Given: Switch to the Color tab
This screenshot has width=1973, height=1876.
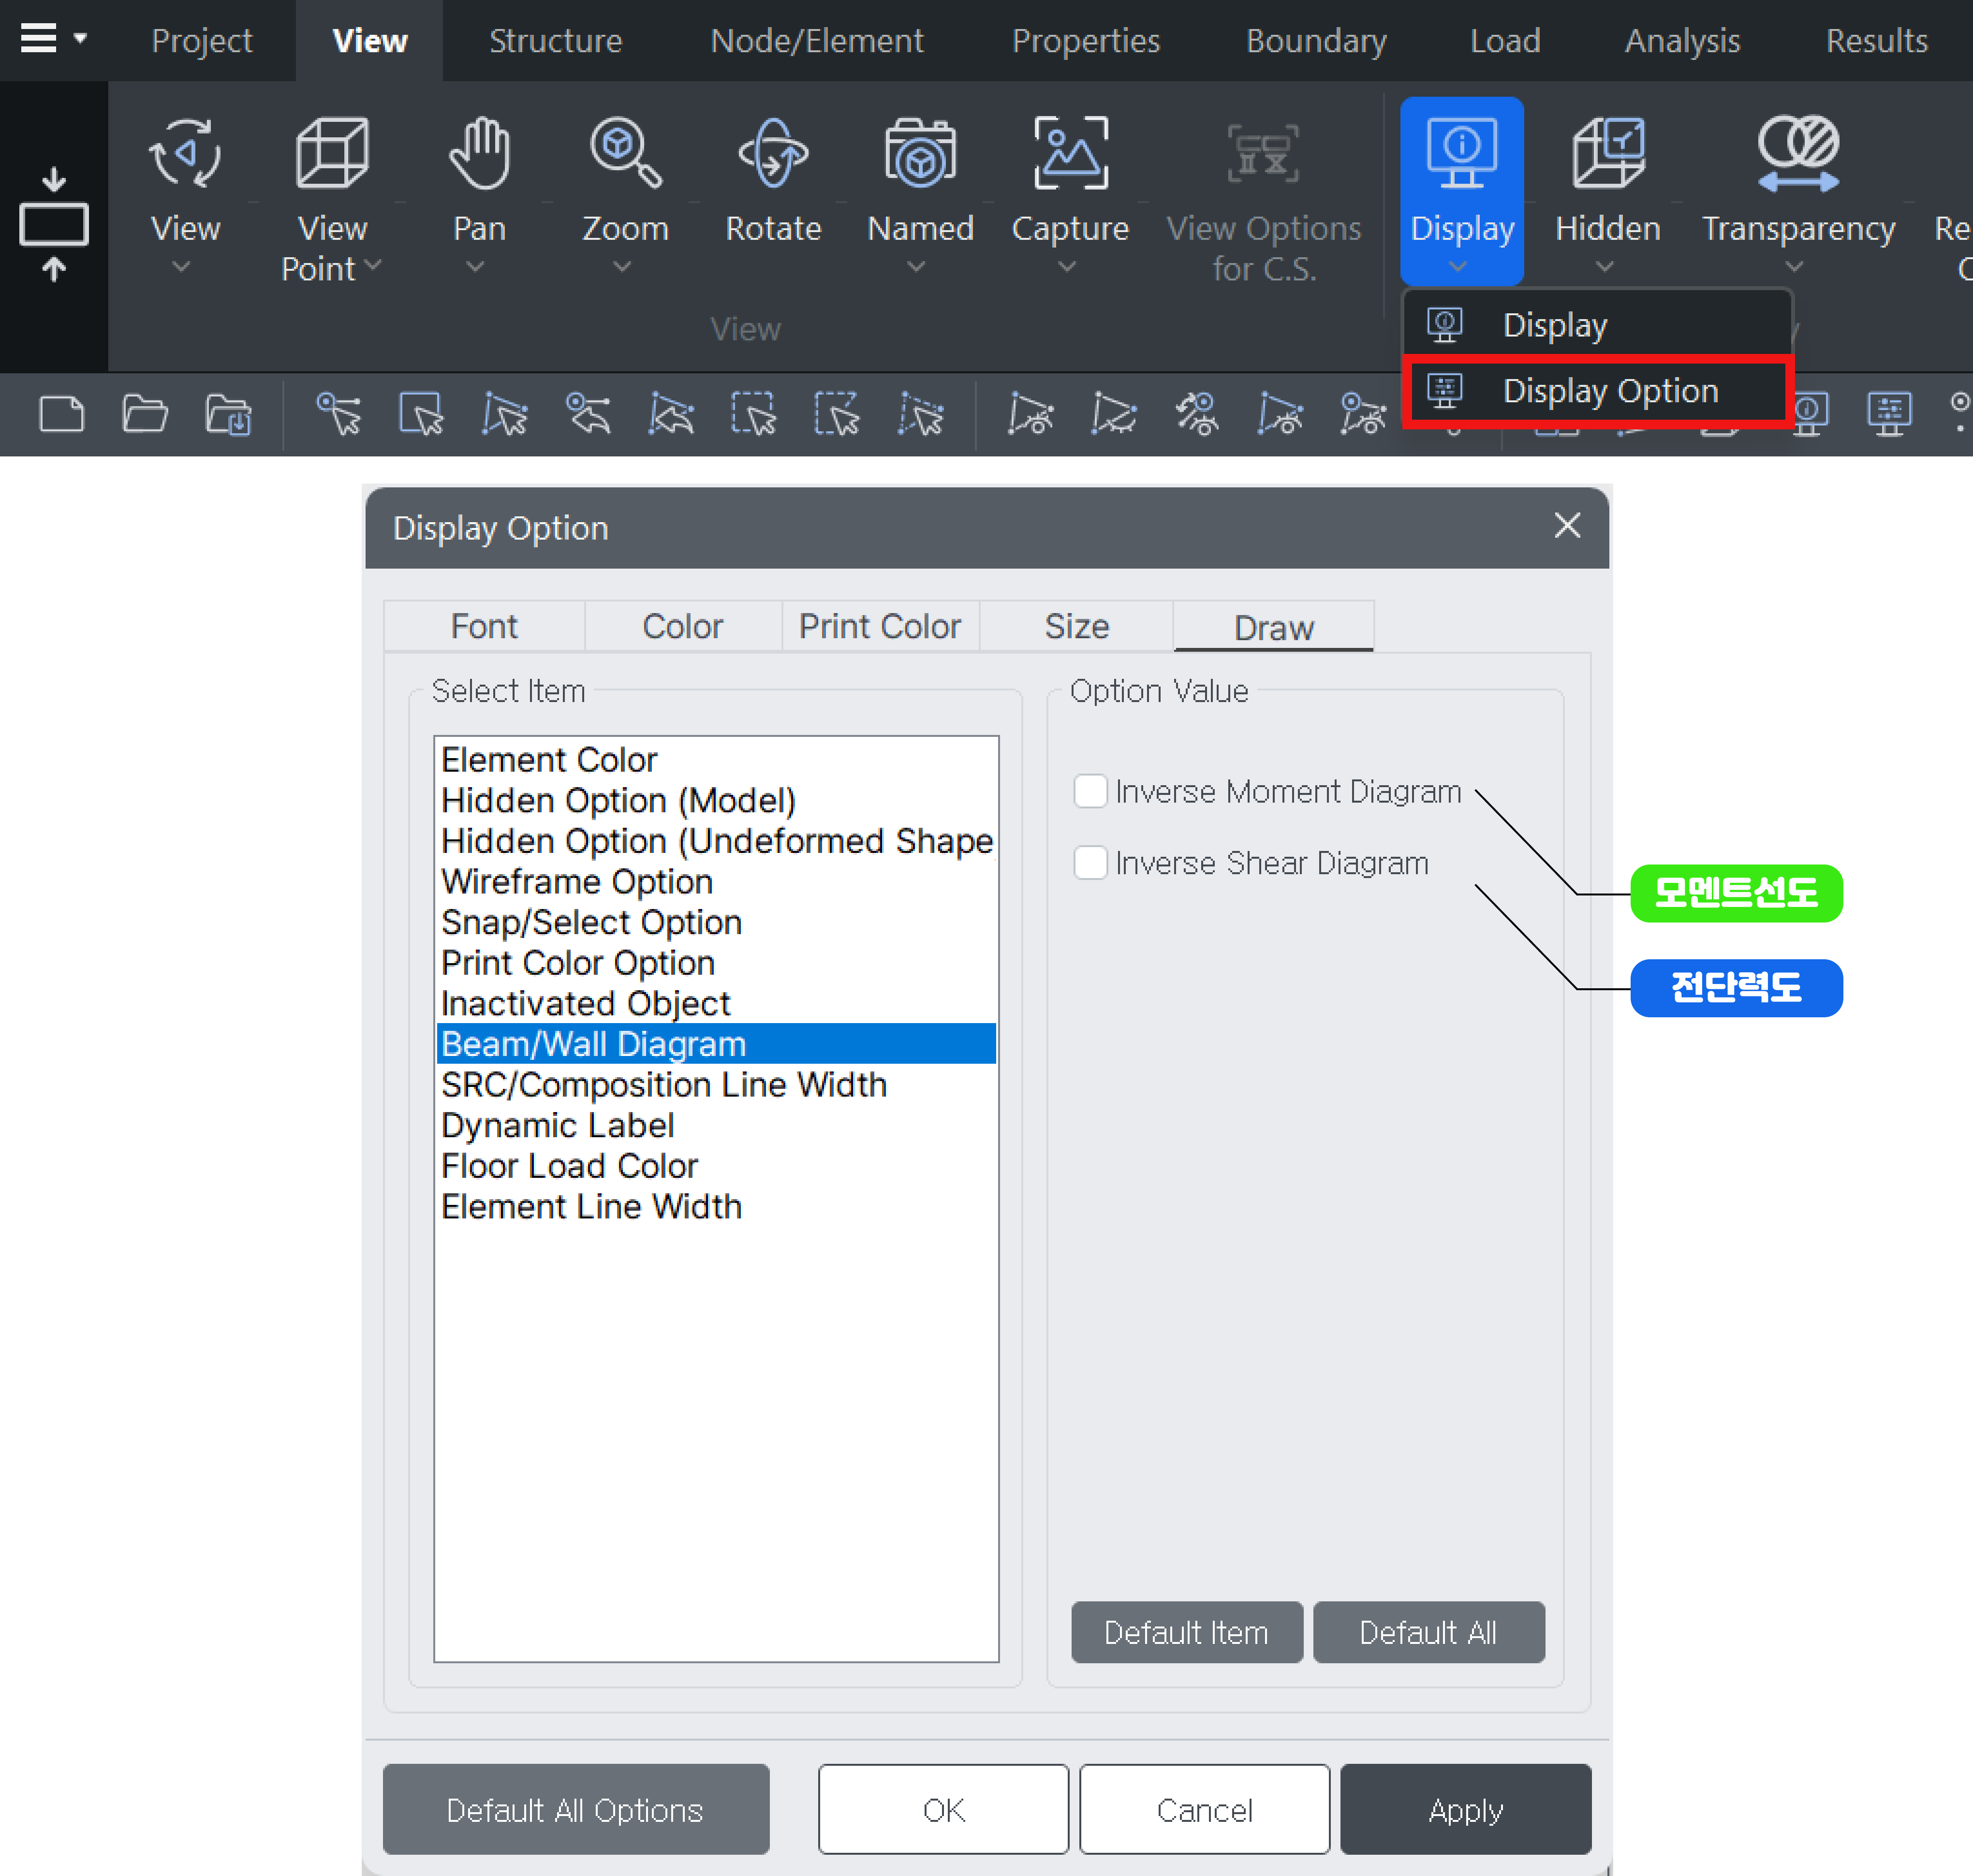Looking at the screenshot, I should point(682,626).
